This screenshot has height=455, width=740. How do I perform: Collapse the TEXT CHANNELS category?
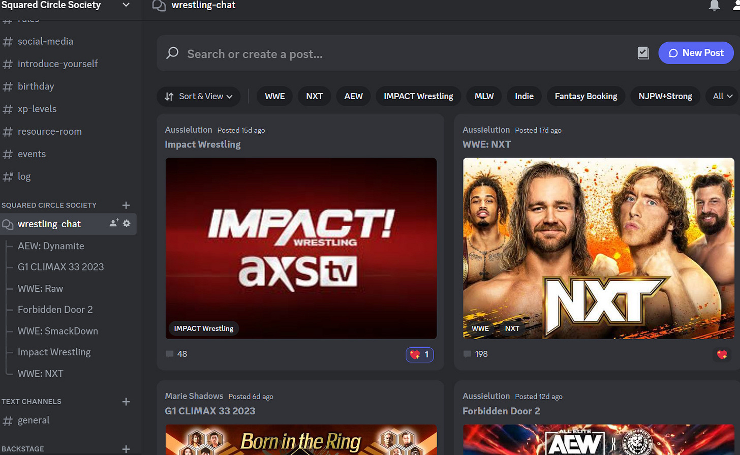tap(31, 402)
